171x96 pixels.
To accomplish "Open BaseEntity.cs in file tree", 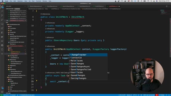I will 14,83.
